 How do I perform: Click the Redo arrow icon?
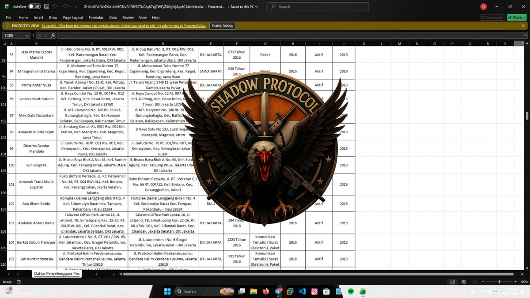click(x=65, y=7)
